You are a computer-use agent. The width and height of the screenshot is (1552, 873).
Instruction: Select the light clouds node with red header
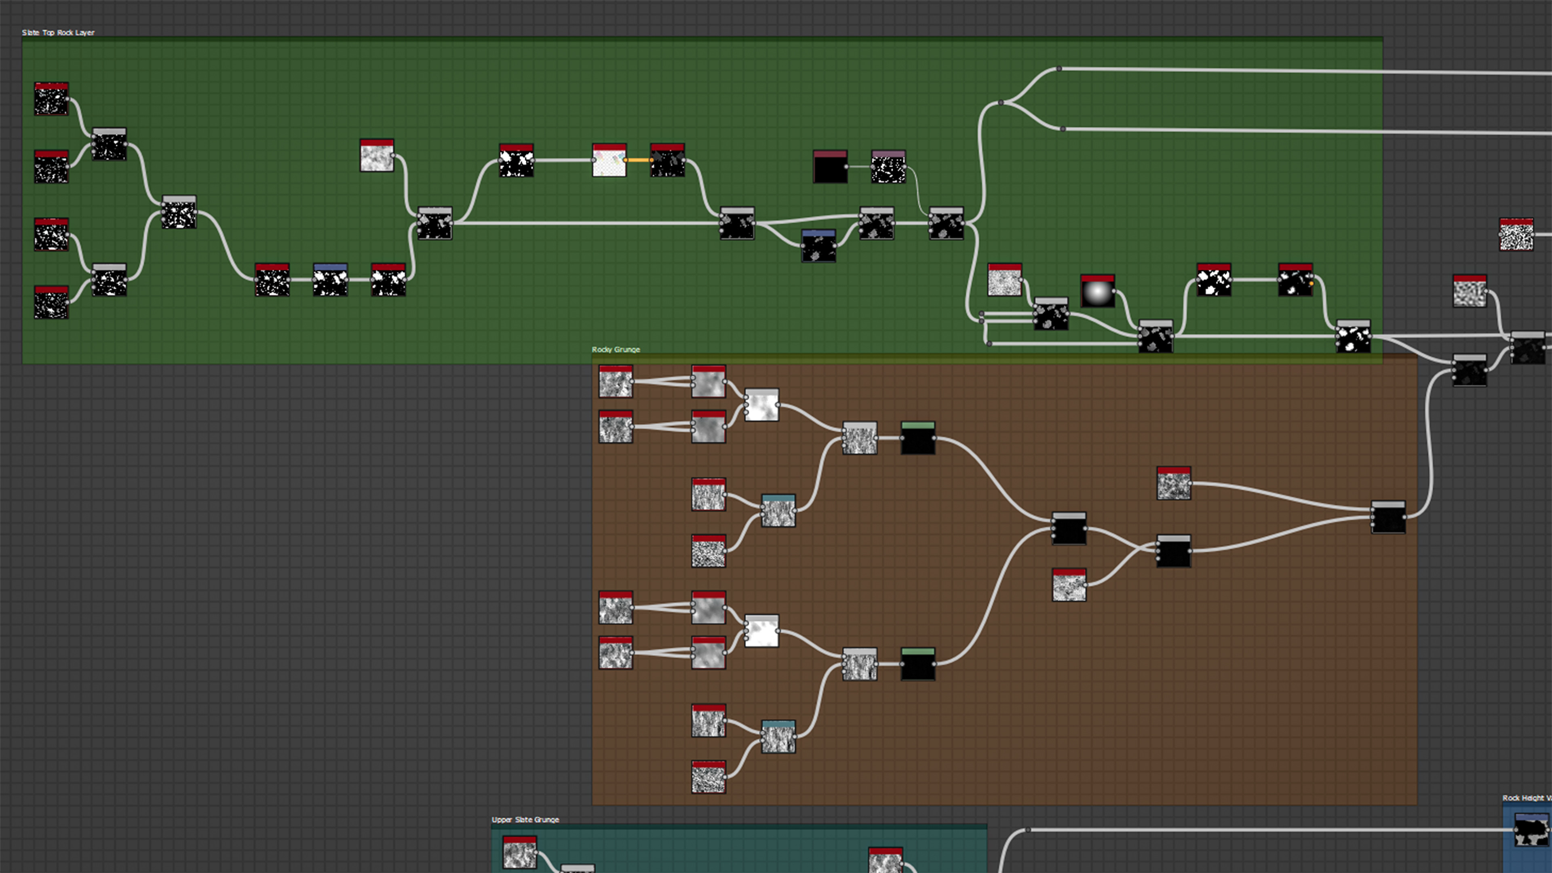tap(377, 156)
